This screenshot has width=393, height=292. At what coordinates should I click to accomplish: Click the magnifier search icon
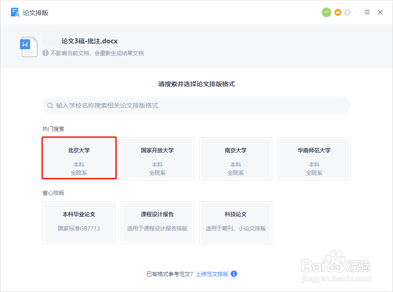50,105
